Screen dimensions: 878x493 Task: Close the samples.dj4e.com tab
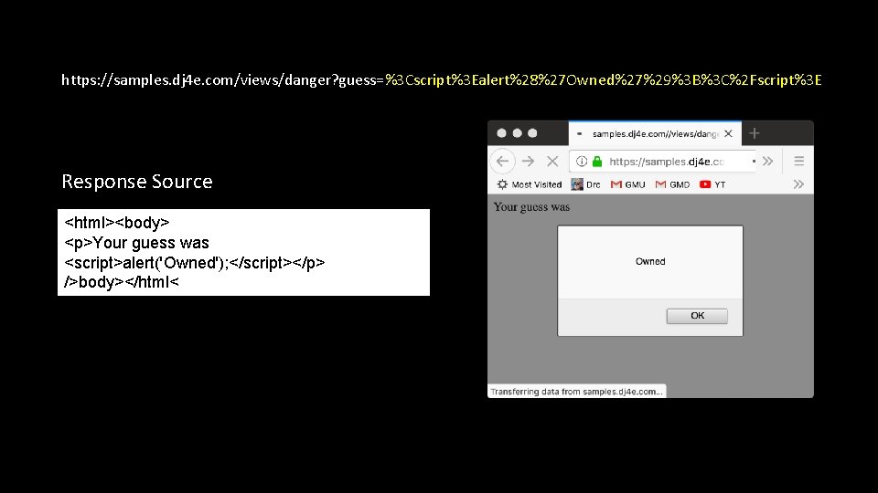pos(728,133)
